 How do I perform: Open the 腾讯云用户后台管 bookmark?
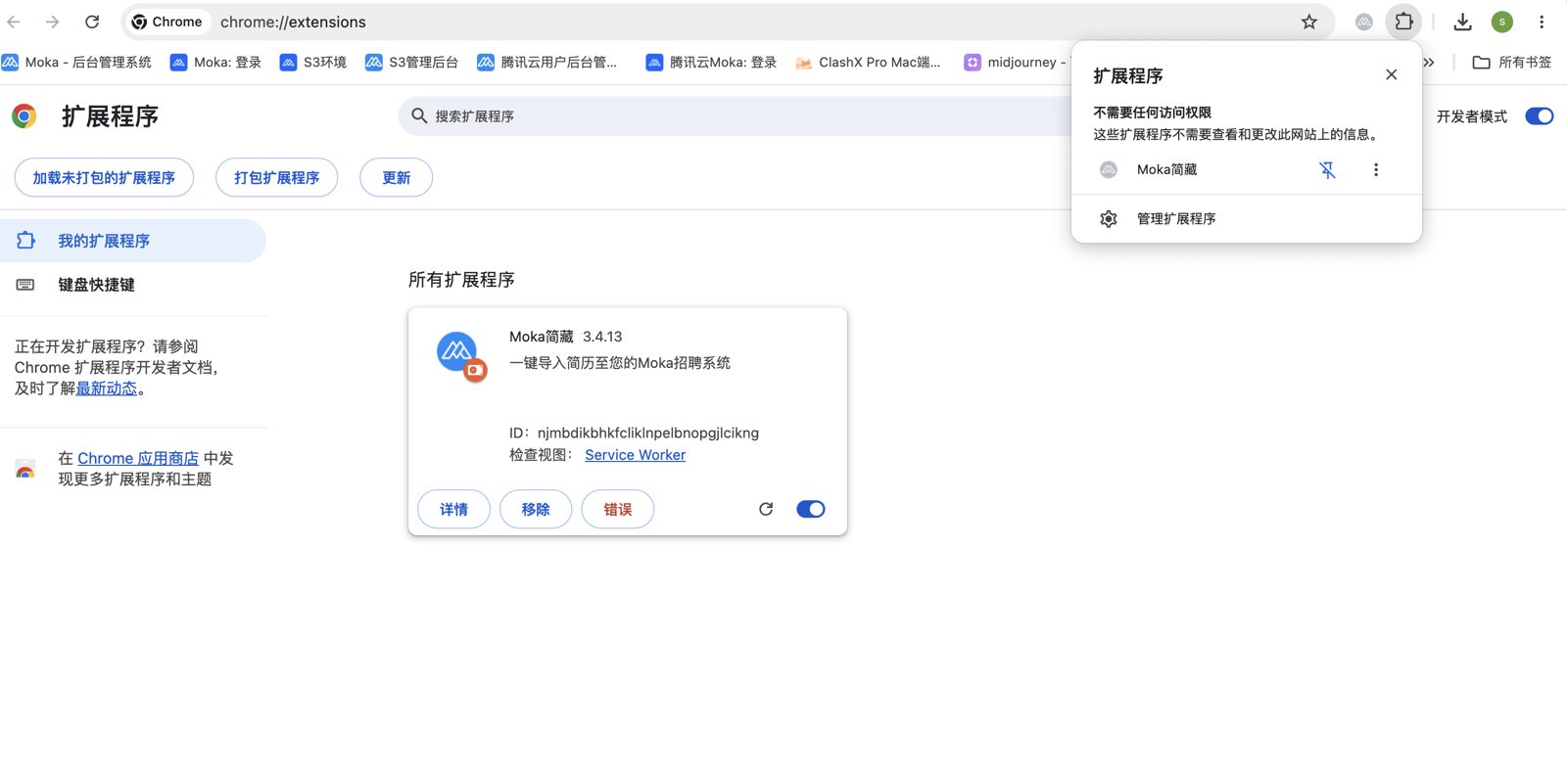tap(547, 62)
